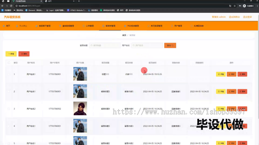The image size is (259, 145).
Task: Focus the 用户姓名 search input
Action: pyautogui.click(x=147, y=45)
